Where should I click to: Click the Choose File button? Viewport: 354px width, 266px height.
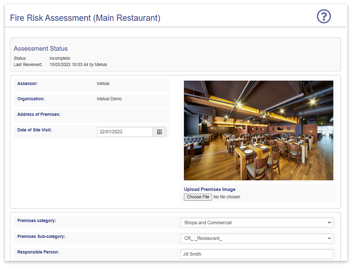click(198, 197)
